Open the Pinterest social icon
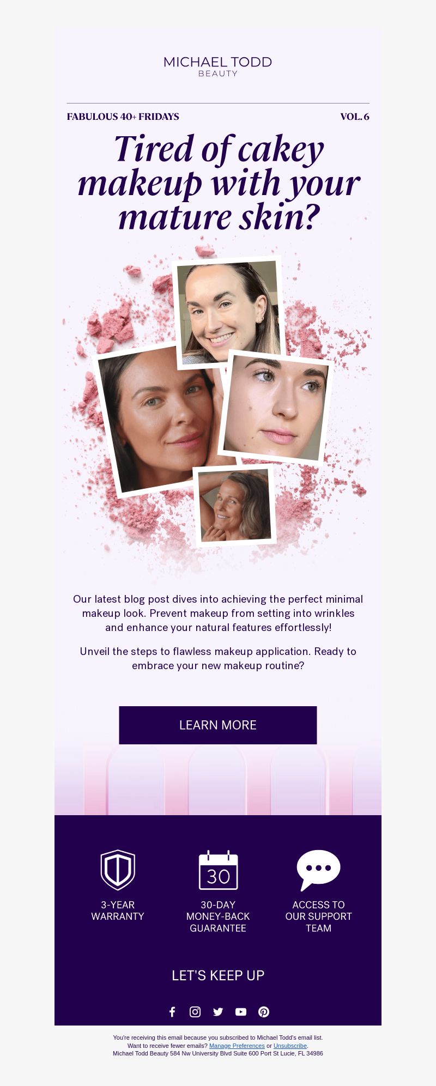The width and height of the screenshot is (436, 1086). coord(264,1012)
